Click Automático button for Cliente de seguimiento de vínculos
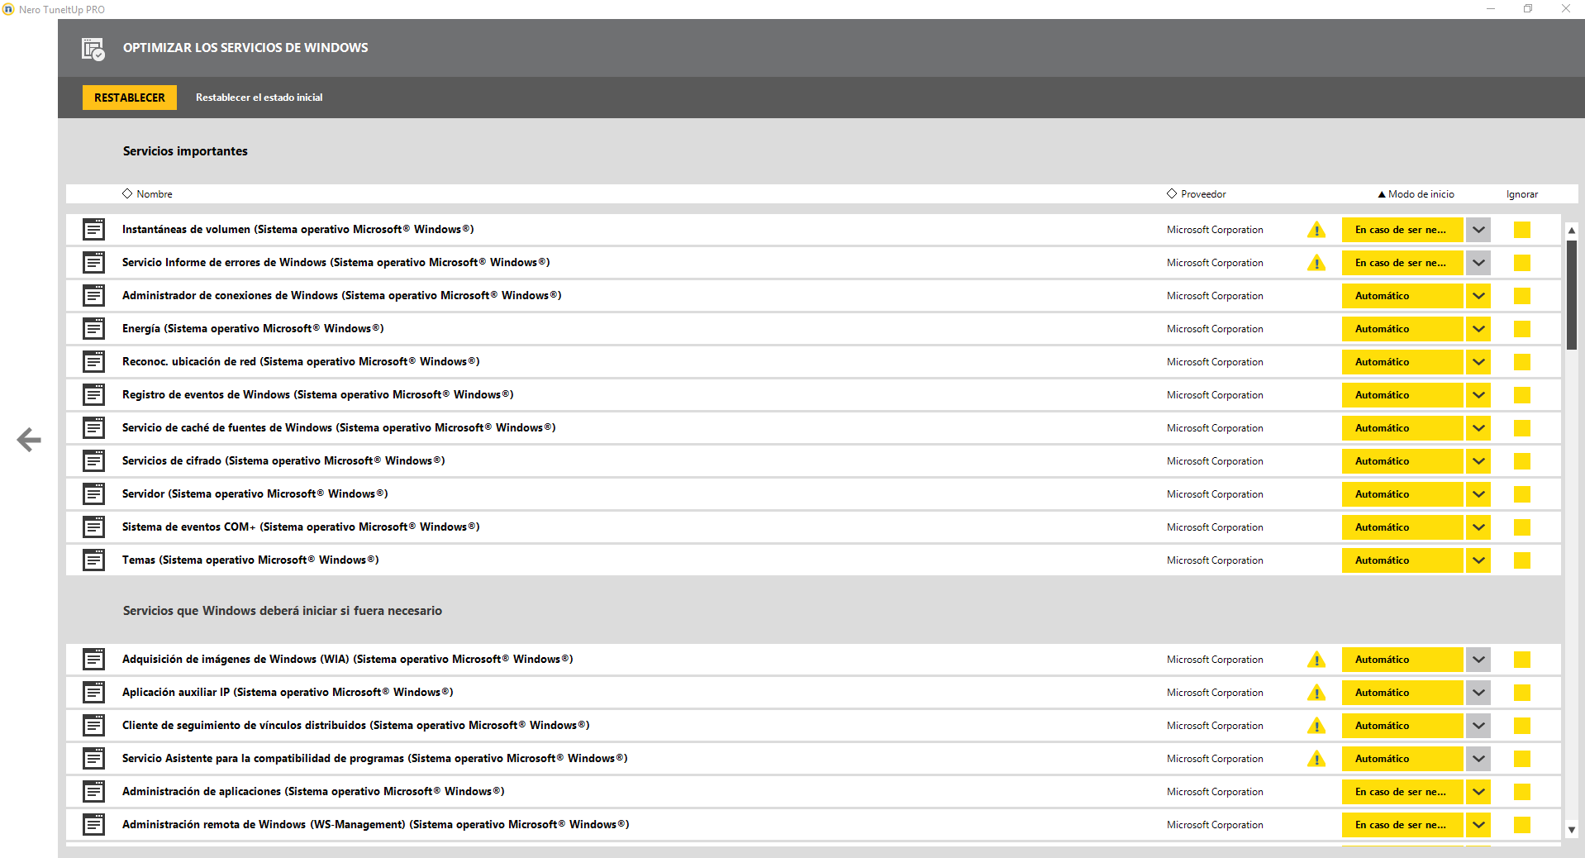 click(1402, 726)
